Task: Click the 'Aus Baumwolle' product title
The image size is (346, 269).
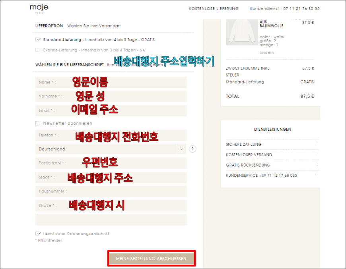Action: tap(271, 23)
